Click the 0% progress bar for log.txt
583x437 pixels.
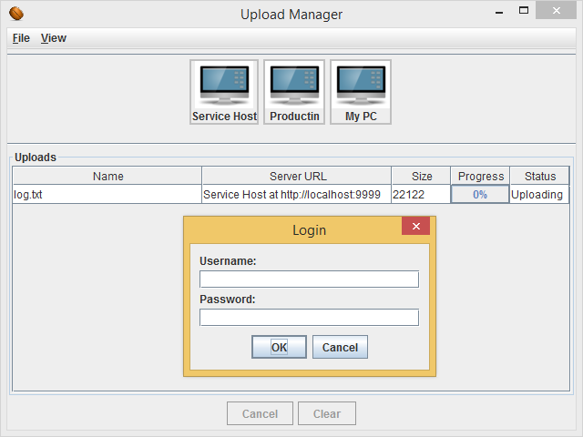[x=480, y=194]
